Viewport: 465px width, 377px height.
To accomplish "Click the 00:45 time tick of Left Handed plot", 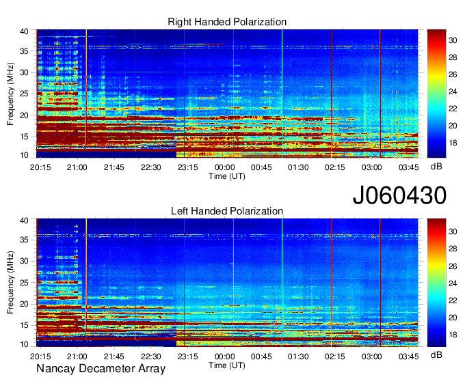I will pyautogui.click(x=261, y=357).
